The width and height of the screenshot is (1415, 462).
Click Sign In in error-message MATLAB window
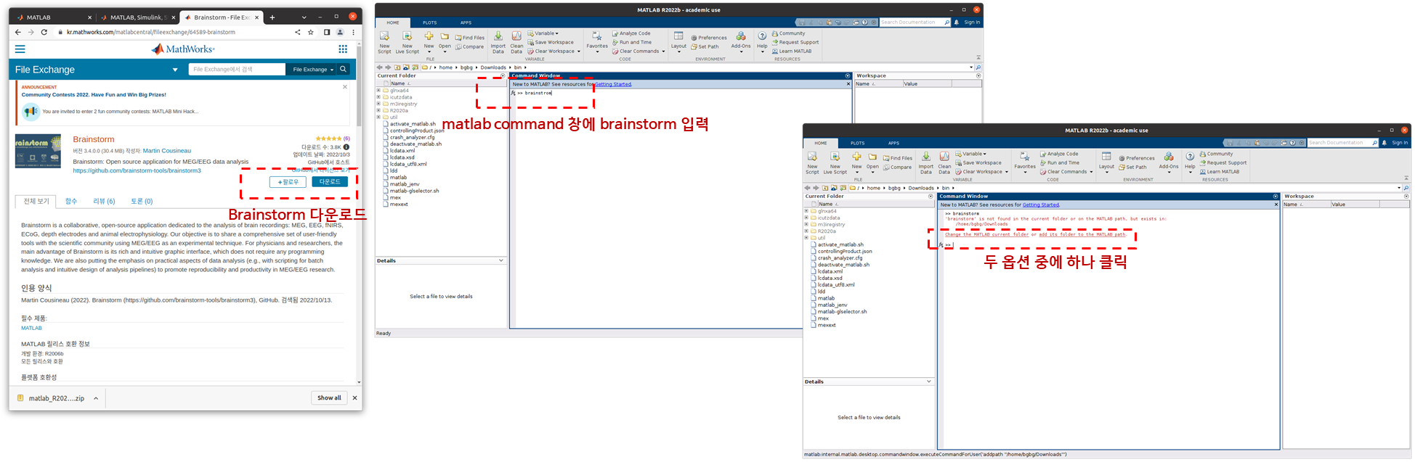coord(1400,143)
